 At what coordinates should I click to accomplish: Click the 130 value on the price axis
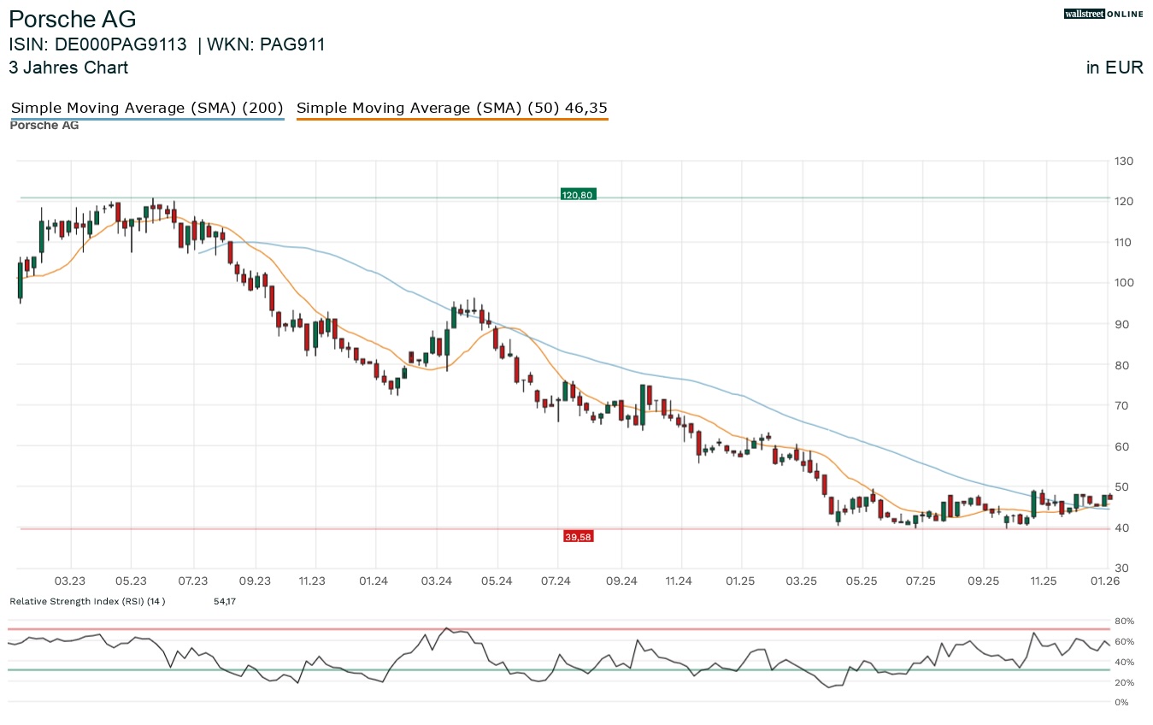[1123, 162]
